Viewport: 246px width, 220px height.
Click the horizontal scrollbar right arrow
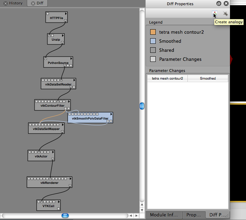pyautogui.click(x=137, y=216)
